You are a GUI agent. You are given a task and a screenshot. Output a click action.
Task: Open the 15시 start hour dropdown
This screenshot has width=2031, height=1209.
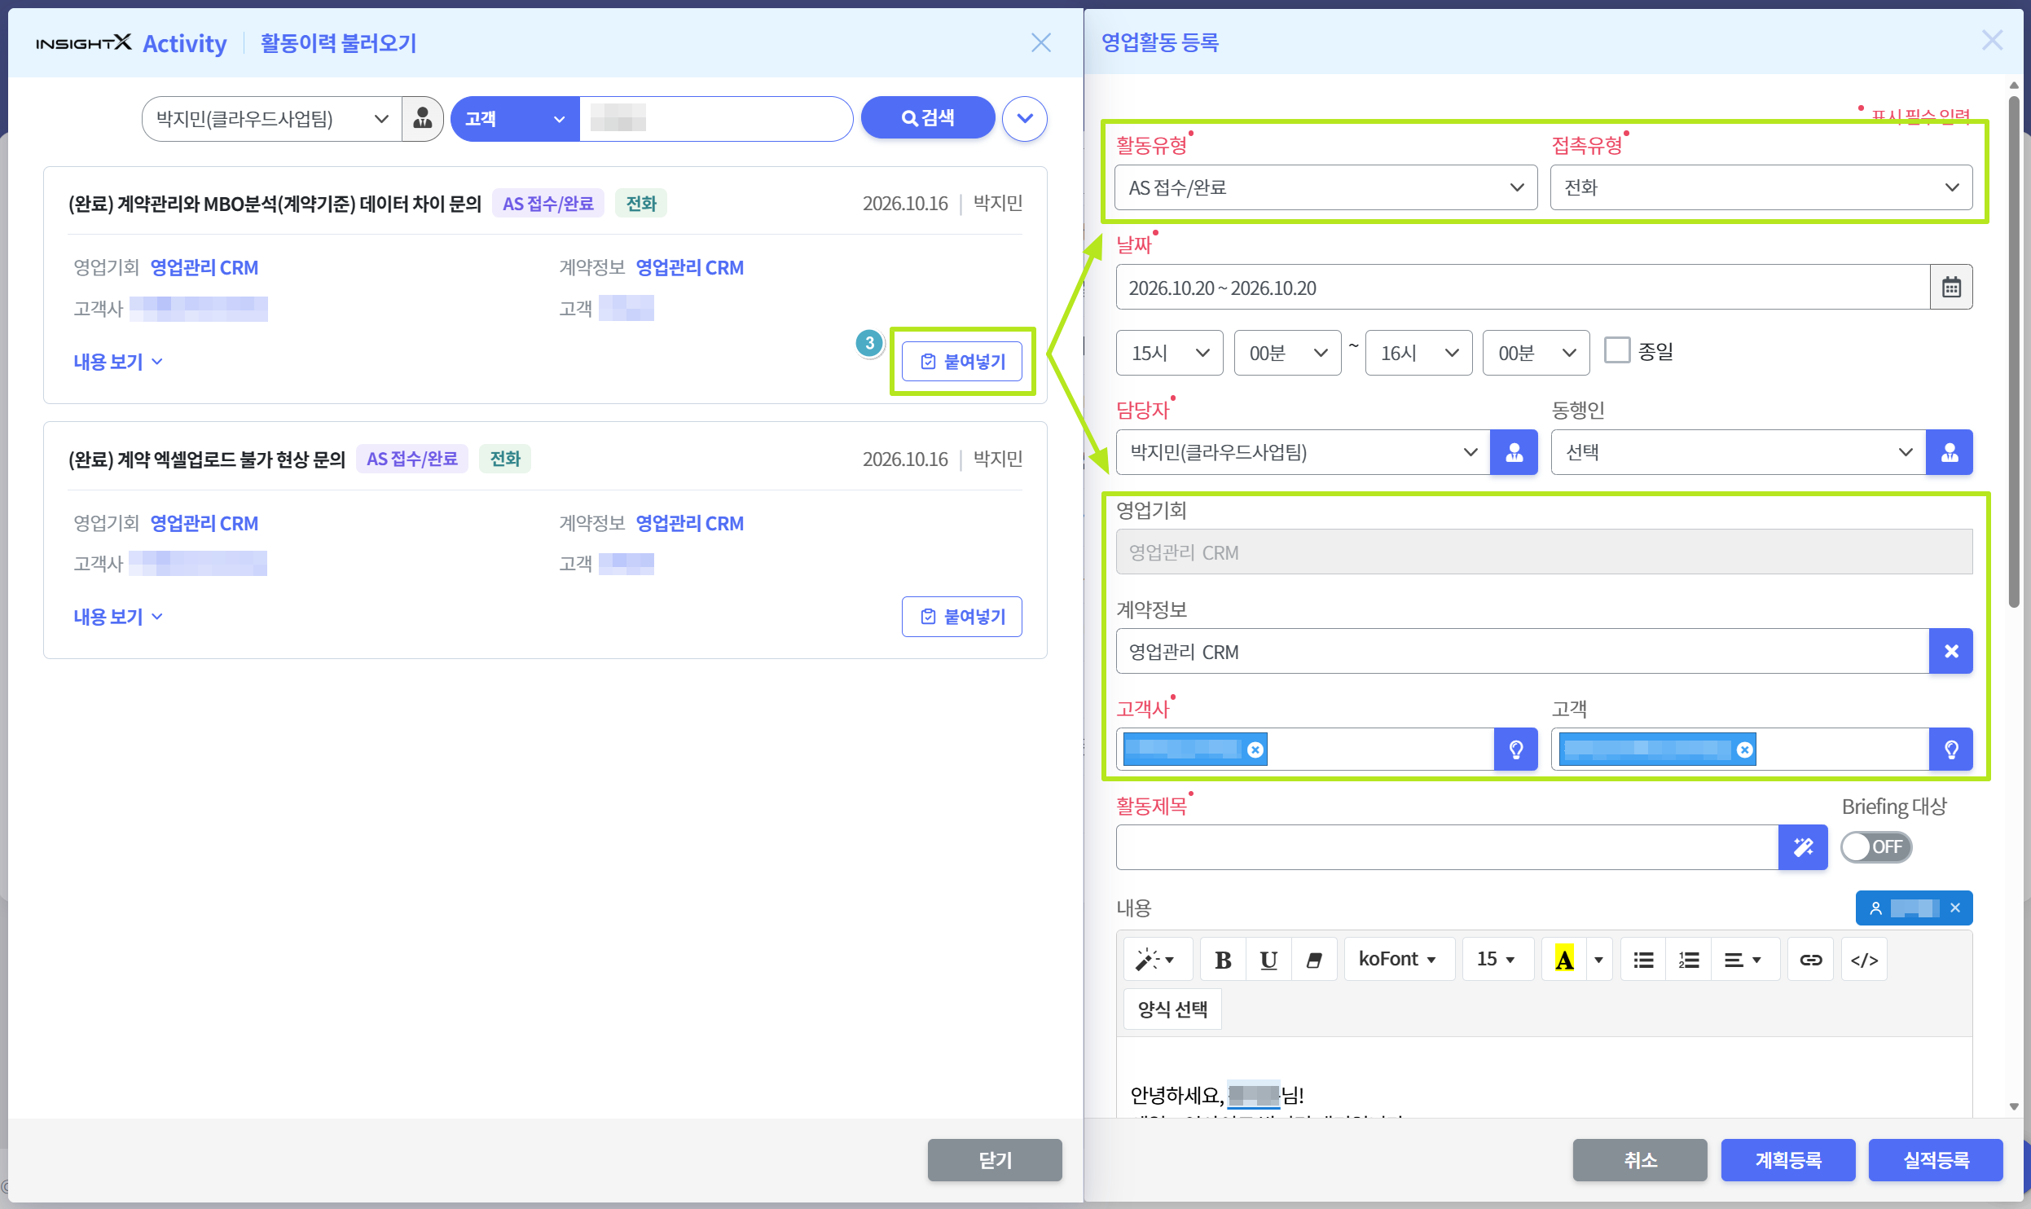[1169, 353]
